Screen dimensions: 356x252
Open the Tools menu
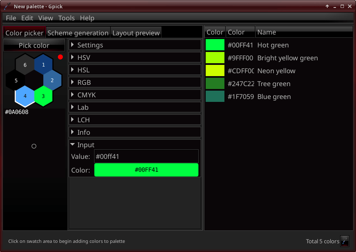[x=66, y=18]
